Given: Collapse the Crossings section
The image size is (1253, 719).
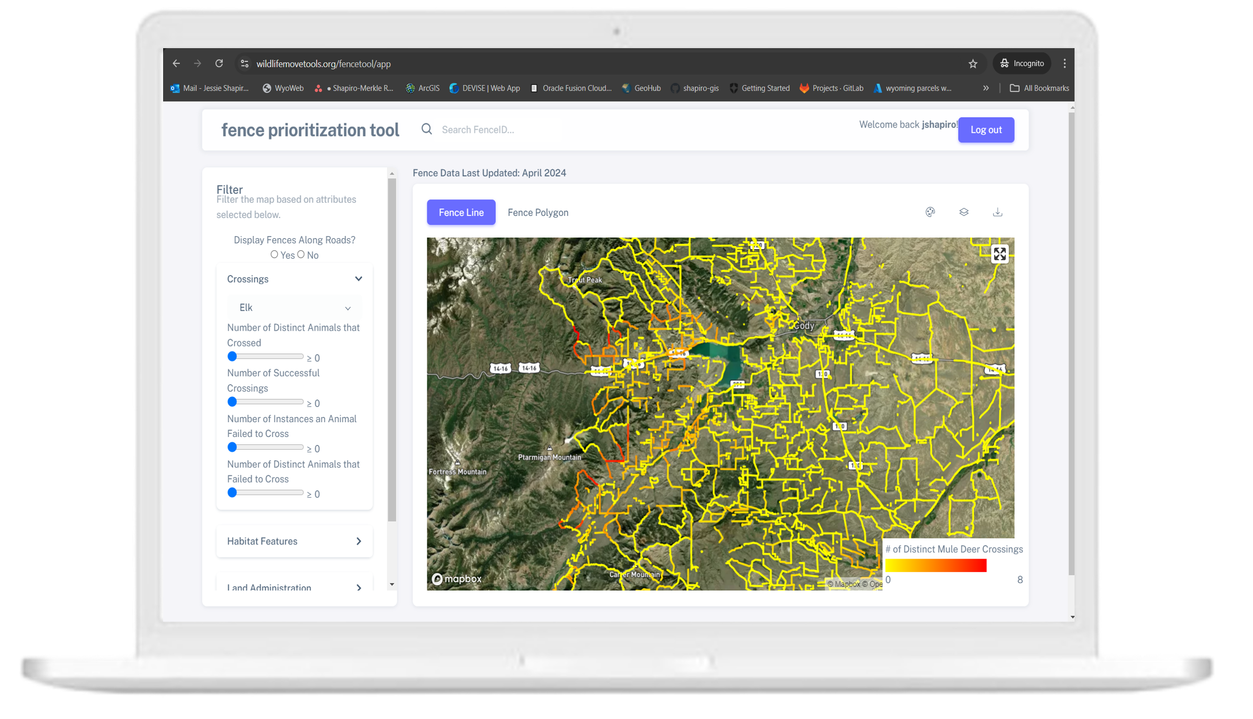Looking at the screenshot, I should point(359,279).
